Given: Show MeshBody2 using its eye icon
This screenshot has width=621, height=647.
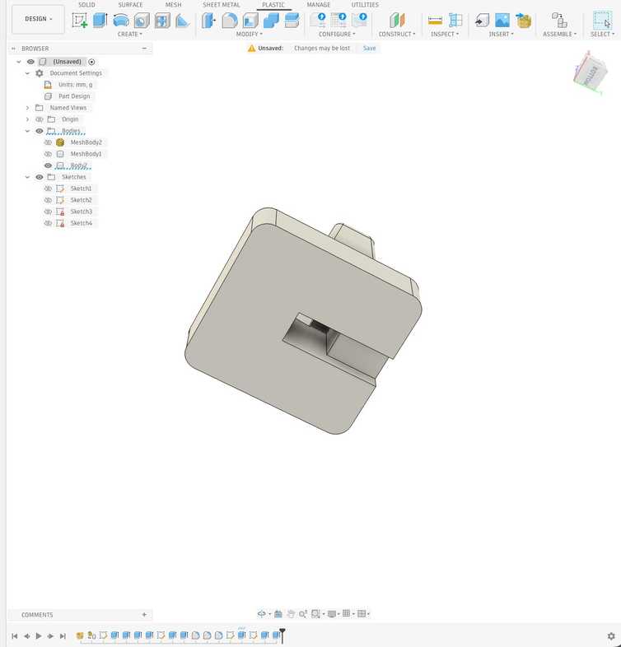Looking at the screenshot, I should [x=48, y=142].
